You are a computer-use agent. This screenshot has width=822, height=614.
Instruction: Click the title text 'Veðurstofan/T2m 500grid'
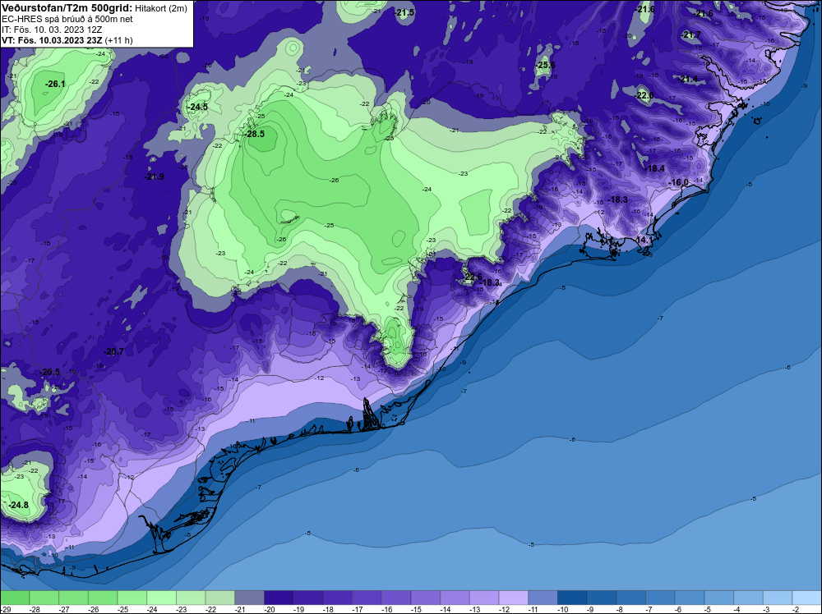pos(67,8)
